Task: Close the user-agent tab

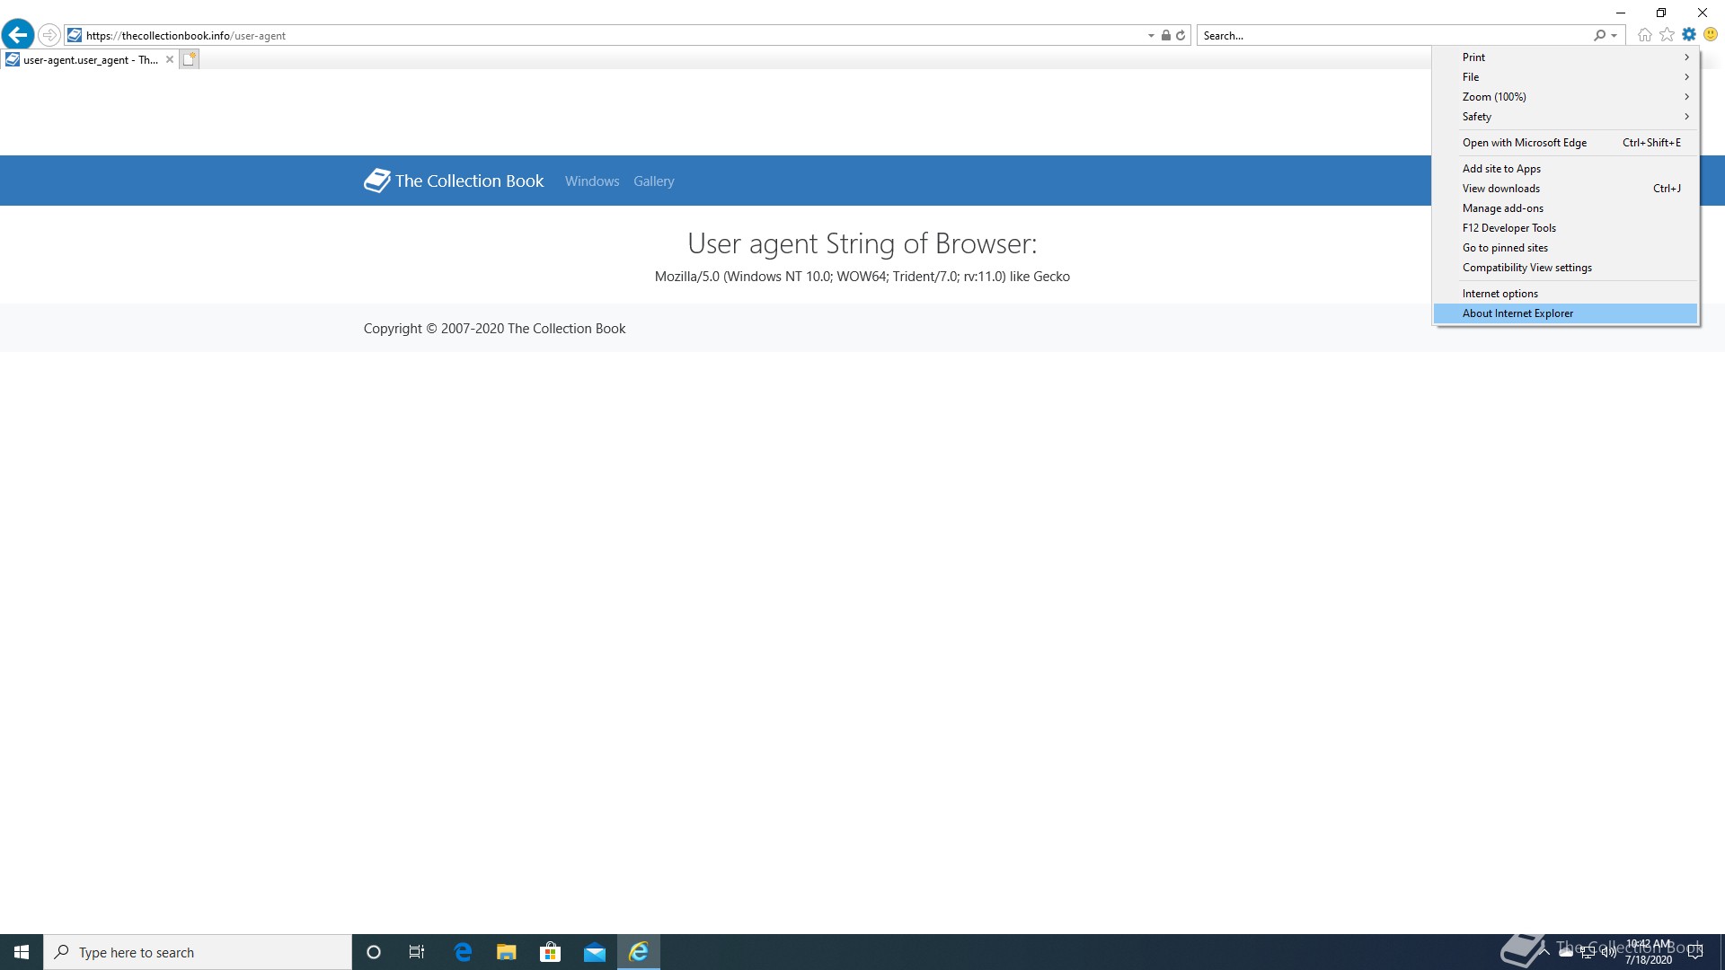Action: pyautogui.click(x=170, y=59)
